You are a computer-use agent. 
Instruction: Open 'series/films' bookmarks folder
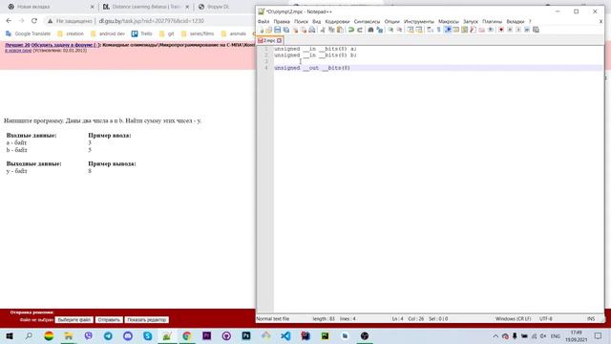click(x=198, y=33)
